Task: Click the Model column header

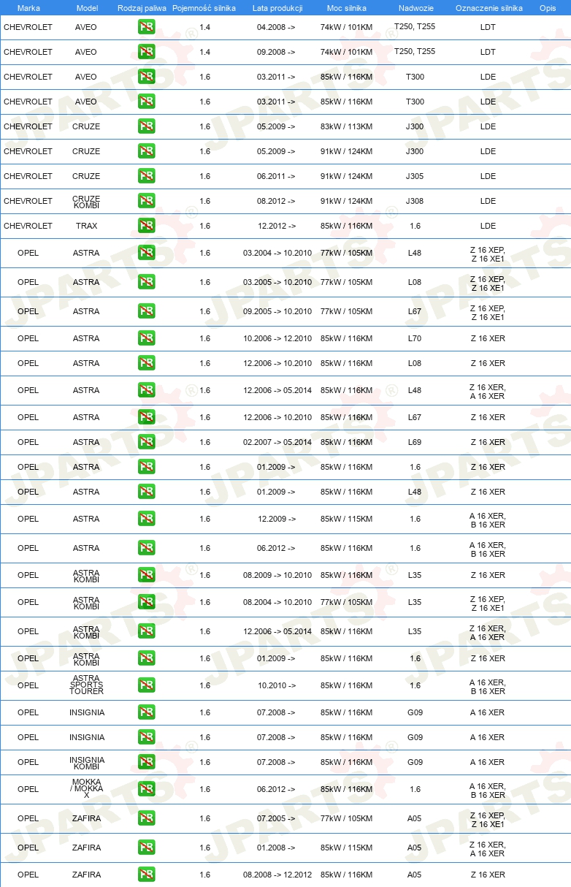Action: 87,8
